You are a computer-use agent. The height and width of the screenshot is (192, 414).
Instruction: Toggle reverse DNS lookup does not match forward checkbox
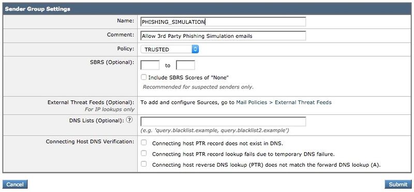143,164
